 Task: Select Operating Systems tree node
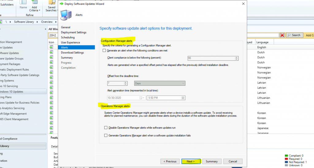click(7, 80)
